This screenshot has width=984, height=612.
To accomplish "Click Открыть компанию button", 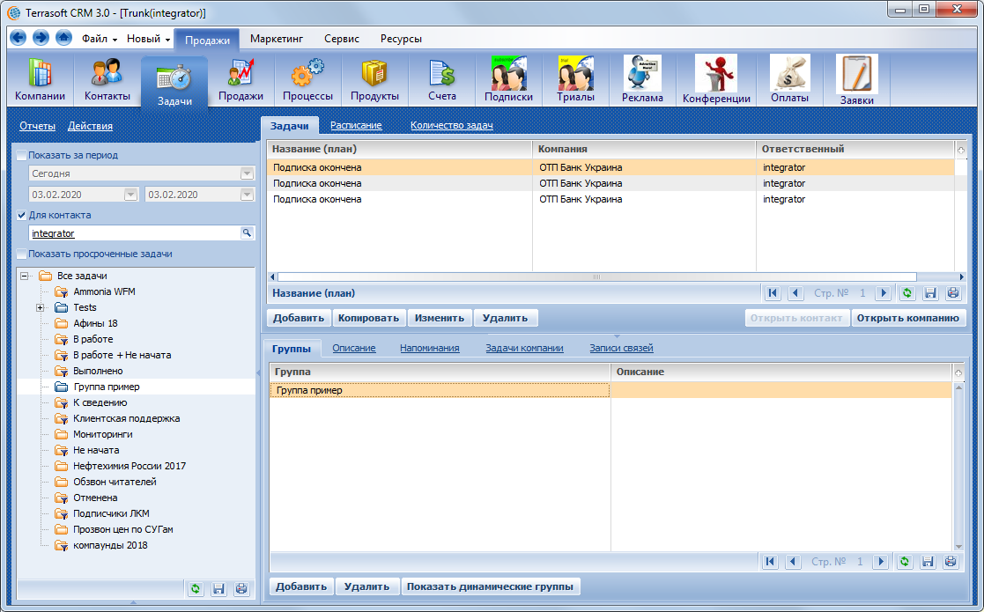I will click(908, 318).
